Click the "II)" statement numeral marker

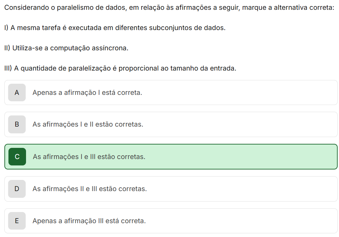point(7,48)
